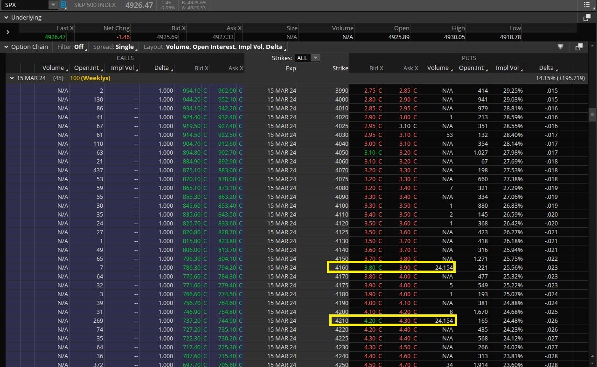Change the calls Impl Vol column header
The width and height of the screenshot is (597, 367).
click(x=125, y=68)
